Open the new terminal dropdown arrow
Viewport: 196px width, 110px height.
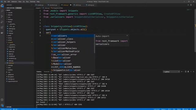pos(183,72)
